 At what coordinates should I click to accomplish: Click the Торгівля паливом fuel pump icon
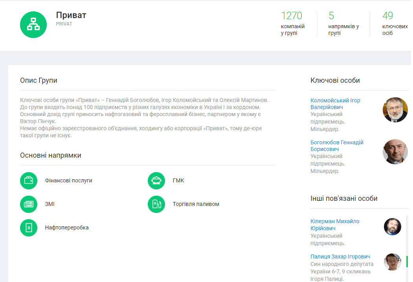pos(156,204)
